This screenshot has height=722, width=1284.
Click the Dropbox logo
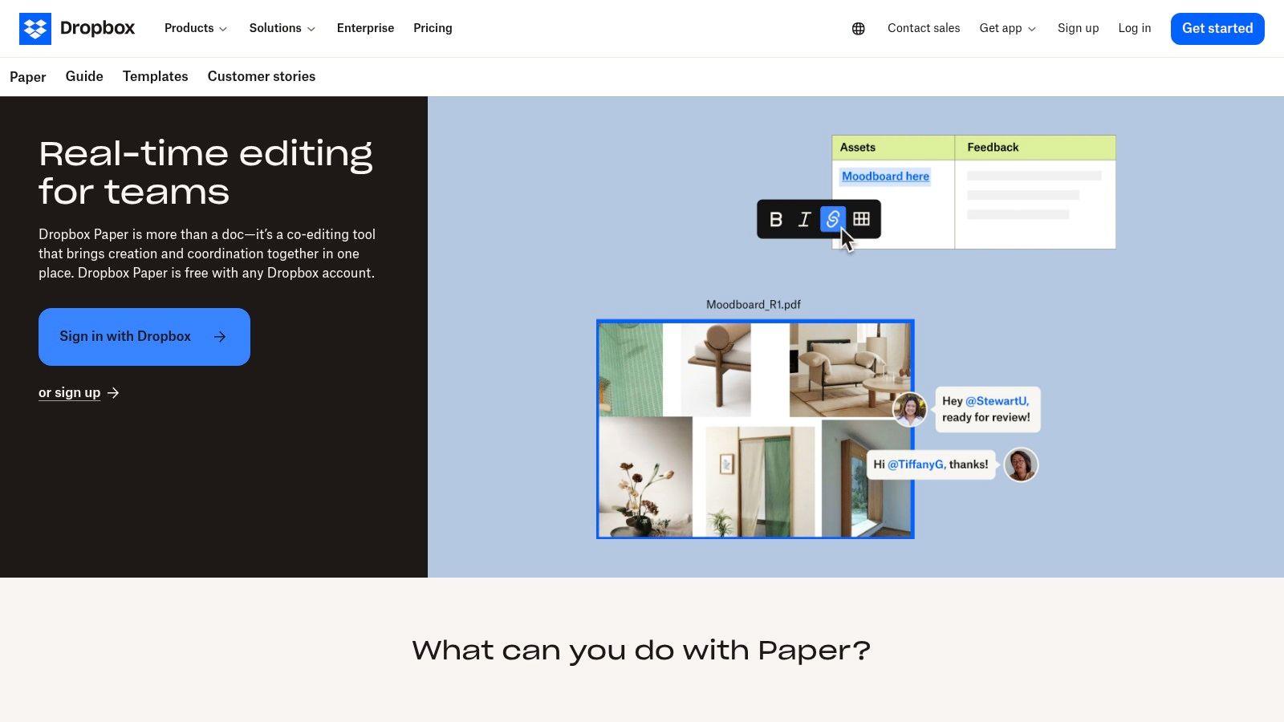[77, 28]
